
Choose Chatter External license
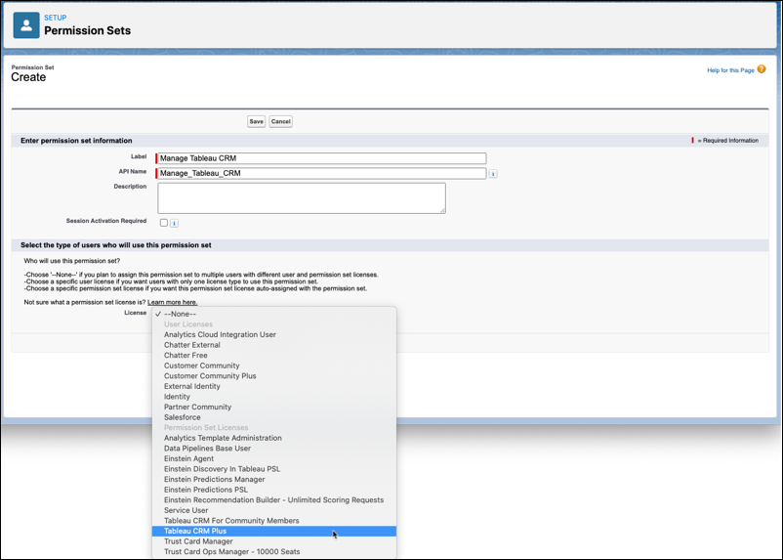coord(274,345)
